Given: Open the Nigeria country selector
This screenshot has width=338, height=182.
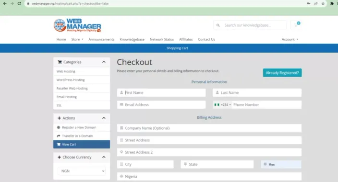Looking at the screenshot, I should tap(209, 176).
